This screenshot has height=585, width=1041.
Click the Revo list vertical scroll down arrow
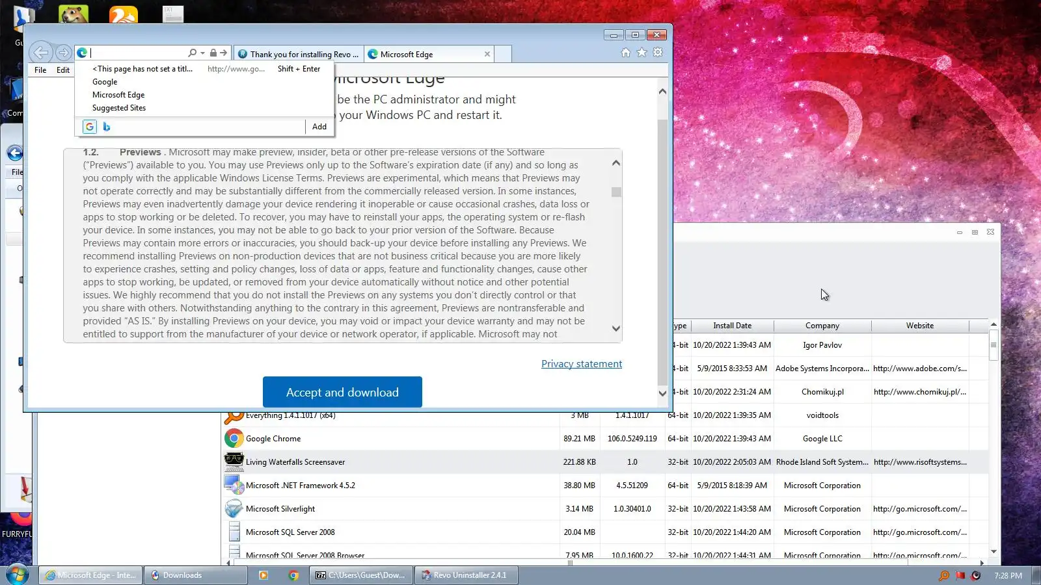(994, 551)
